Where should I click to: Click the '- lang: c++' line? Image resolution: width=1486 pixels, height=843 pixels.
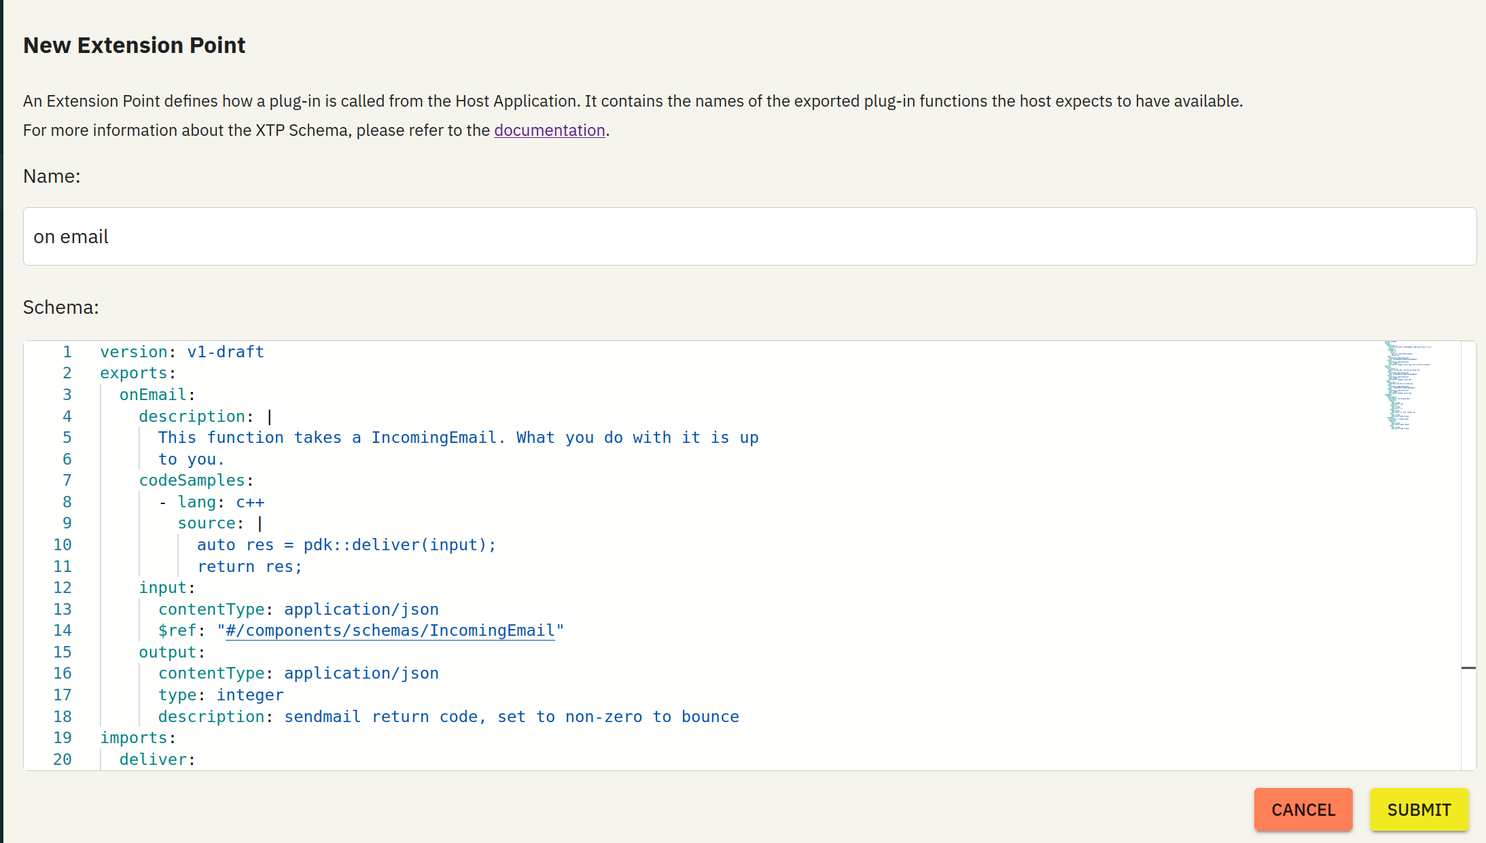[x=211, y=502]
